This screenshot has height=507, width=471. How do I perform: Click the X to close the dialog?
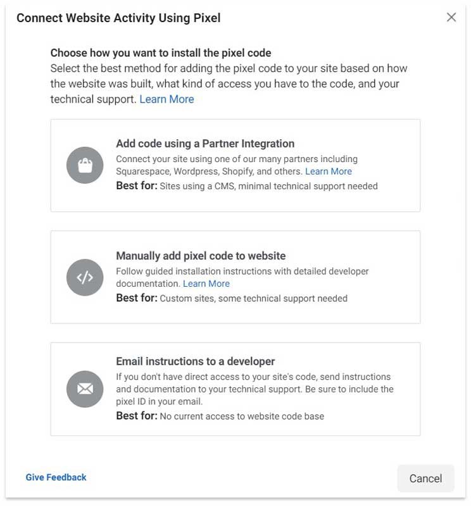(x=451, y=18)
